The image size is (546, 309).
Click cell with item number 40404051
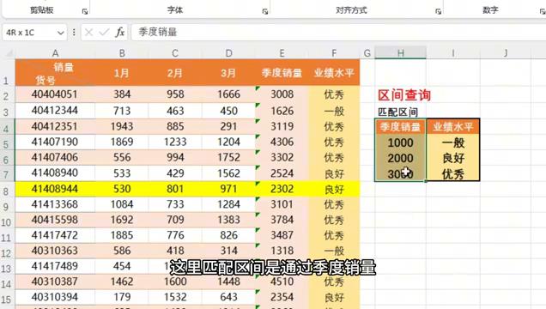pyautogui.click(x=55, y=94)
